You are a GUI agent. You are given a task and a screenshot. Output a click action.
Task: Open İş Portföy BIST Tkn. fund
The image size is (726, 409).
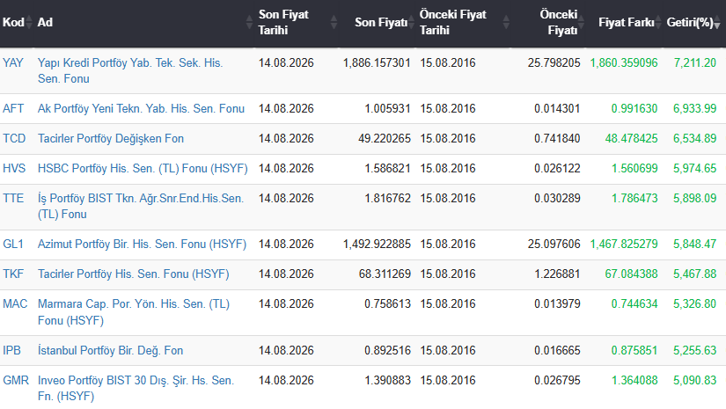pos(140,207)
